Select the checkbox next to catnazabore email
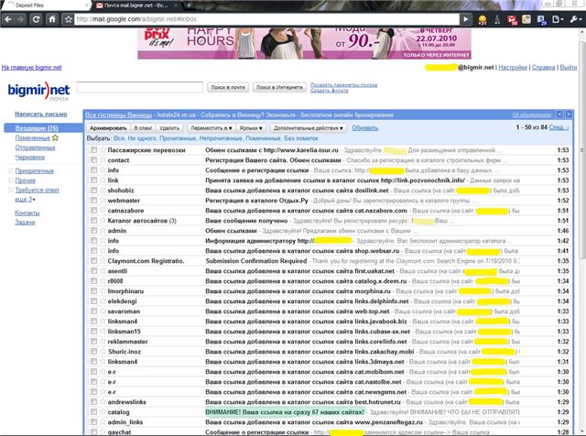 click(92, 210)
